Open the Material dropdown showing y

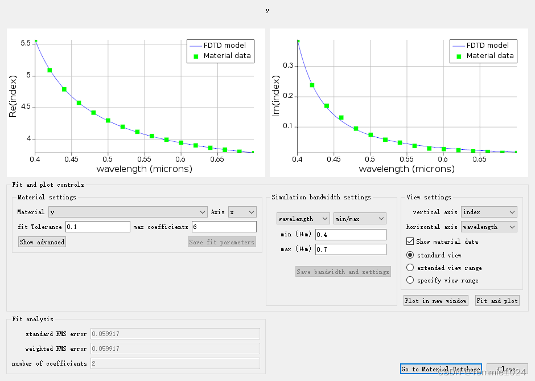tap(127, 212)
